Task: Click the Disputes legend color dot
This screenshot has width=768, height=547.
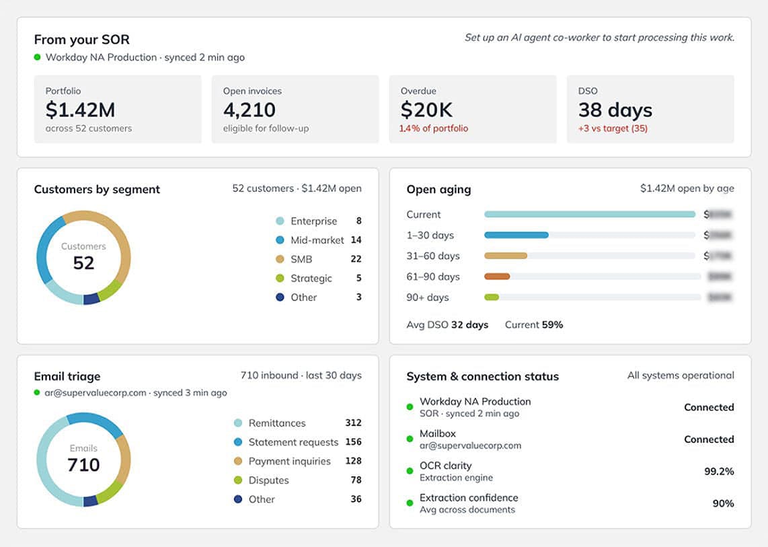Action: coord(238,480)
